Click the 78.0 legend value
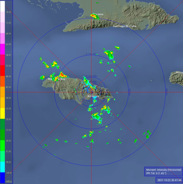183x184 pixels. pyautogui.click(x=8, y=12)
